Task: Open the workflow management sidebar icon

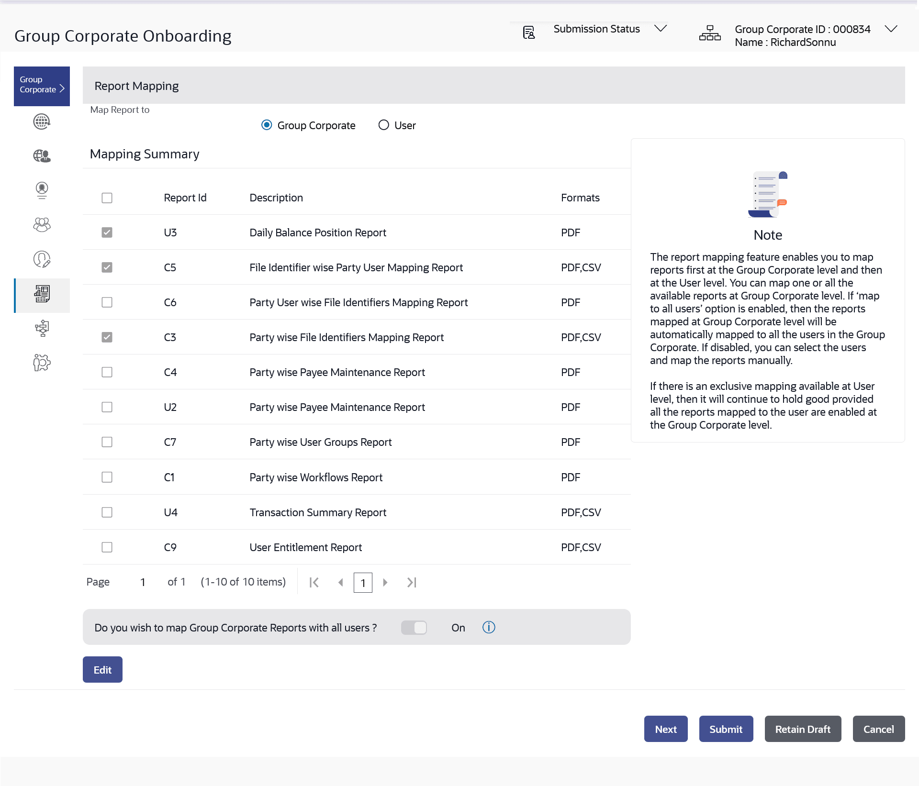Action: click(x=42, y=328)
